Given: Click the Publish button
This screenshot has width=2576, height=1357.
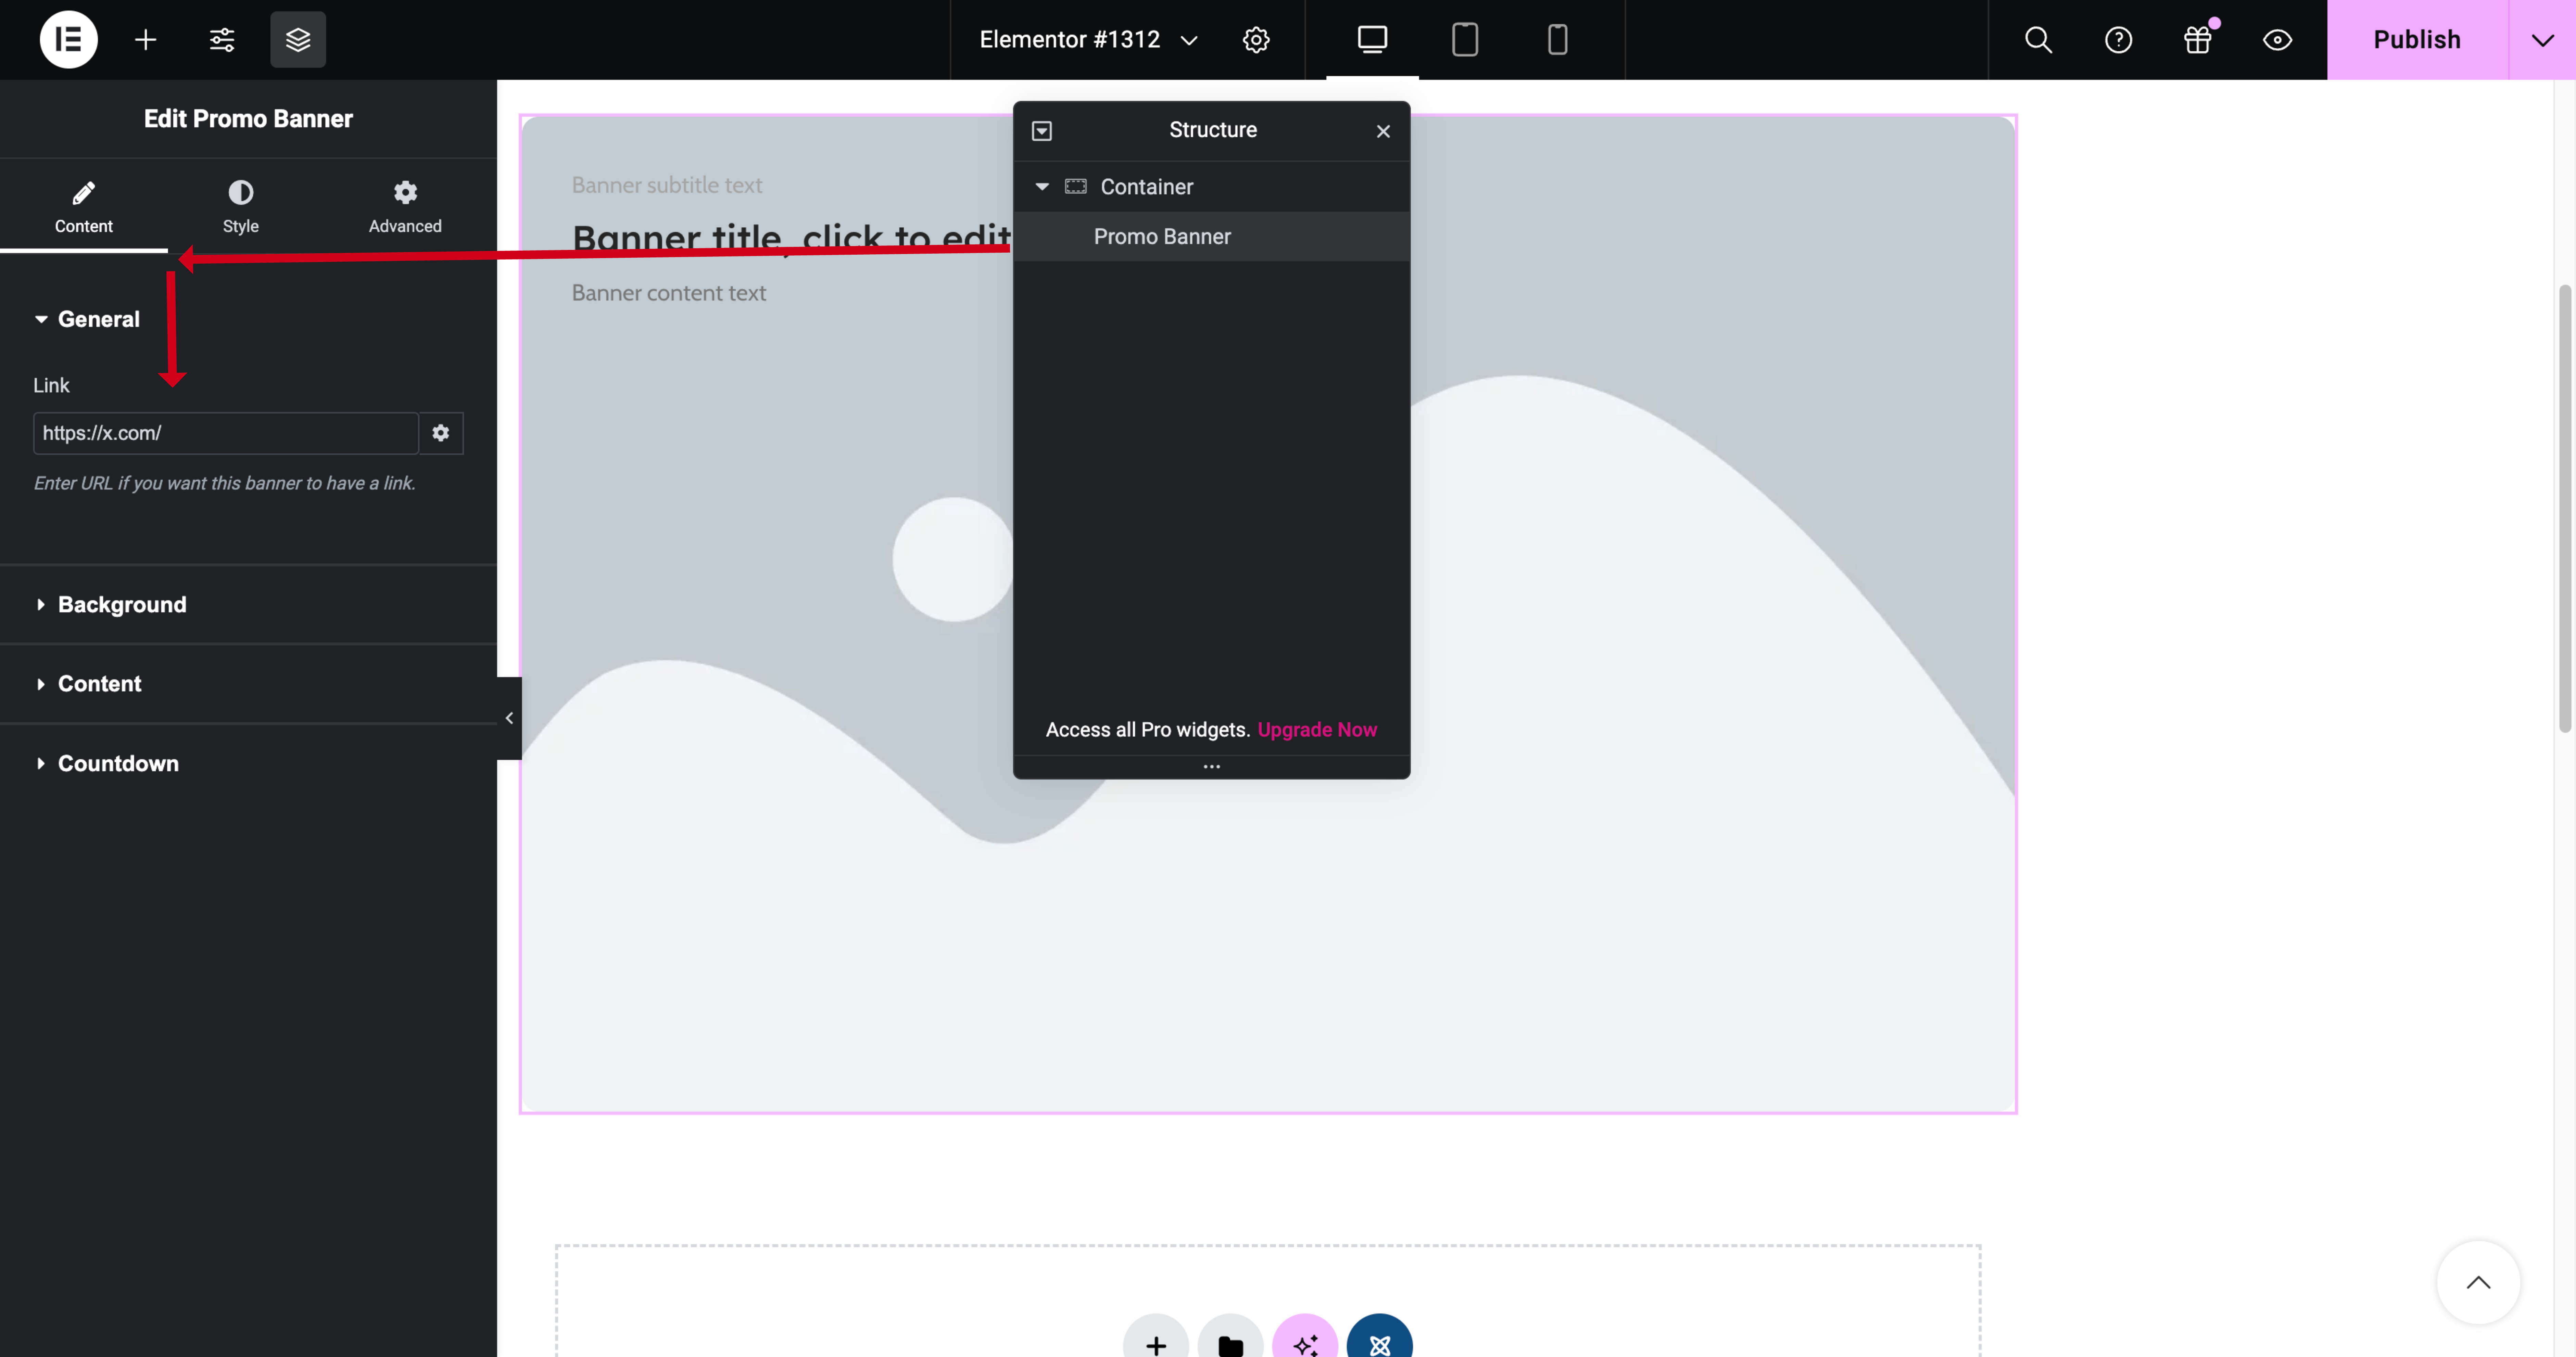Looking at the screenshot, I should pos(2417,40).
